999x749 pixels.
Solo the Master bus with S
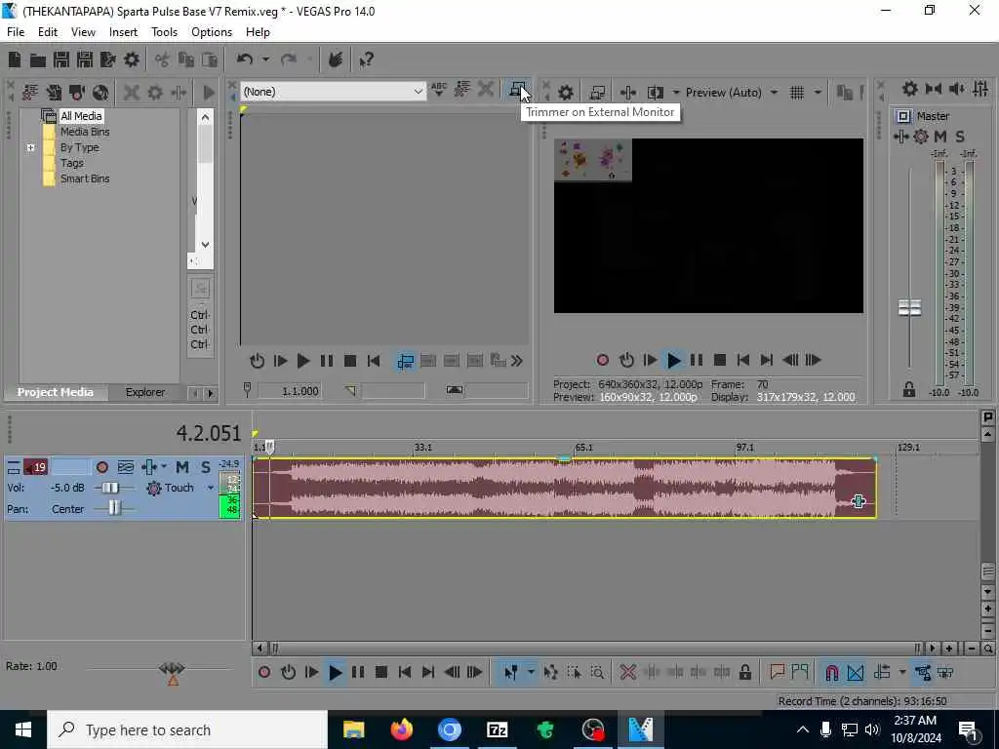pos(960,137)
